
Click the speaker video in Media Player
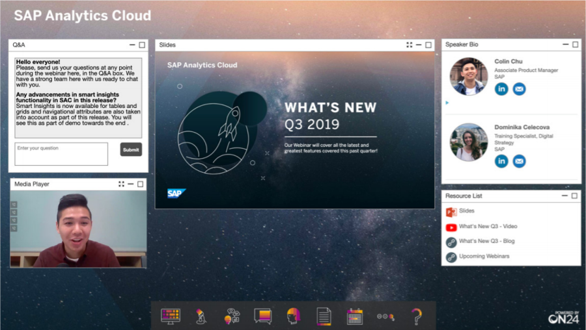(78, 229)
